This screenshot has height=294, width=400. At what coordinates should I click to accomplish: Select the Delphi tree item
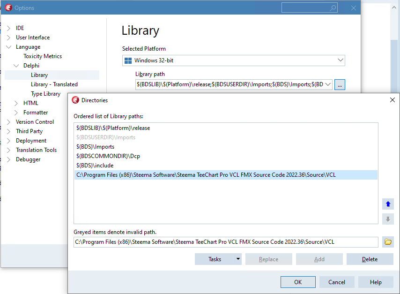[31, 66]
